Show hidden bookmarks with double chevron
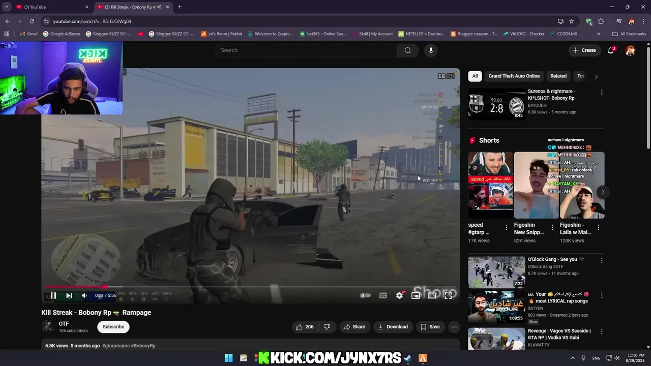 click(x=599, y=34)
